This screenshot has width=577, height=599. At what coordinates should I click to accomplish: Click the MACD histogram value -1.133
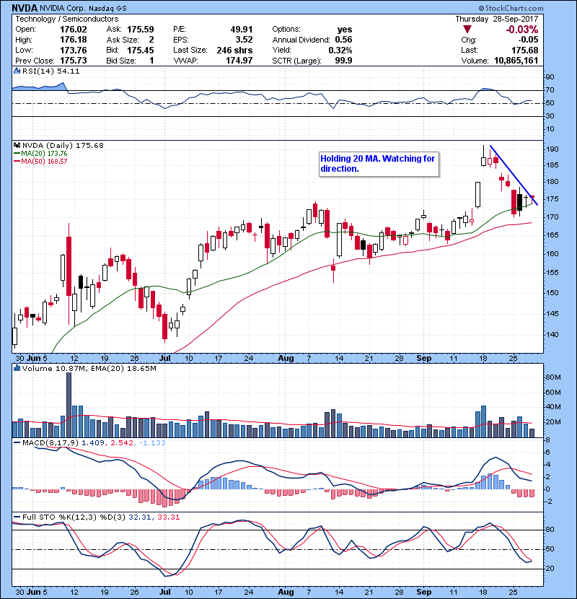click(x=152, y=443)
